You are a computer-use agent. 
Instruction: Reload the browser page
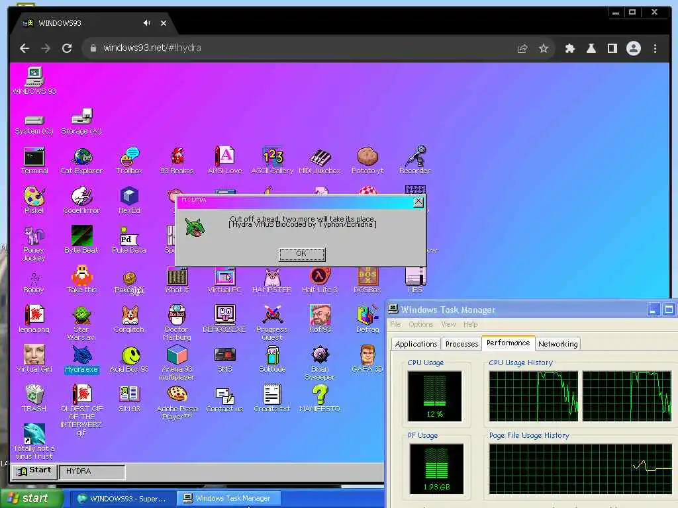tap(67, 48)
